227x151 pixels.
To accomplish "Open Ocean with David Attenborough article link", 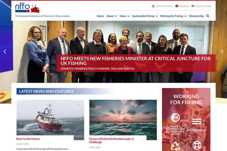I will click(112, 141).
